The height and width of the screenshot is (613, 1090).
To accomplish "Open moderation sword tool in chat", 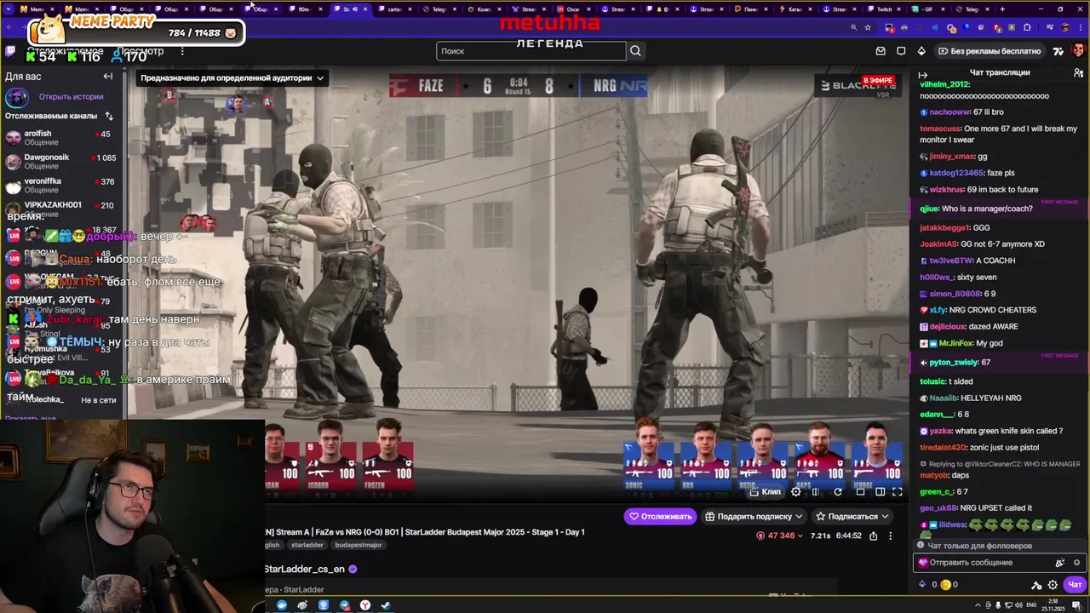I will click(x=1036, y=585).
